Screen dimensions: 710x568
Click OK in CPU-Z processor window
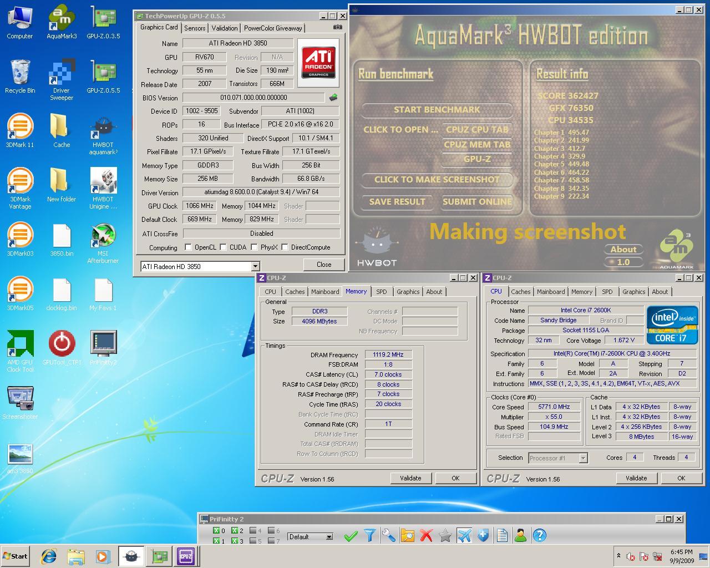point(681,478)
